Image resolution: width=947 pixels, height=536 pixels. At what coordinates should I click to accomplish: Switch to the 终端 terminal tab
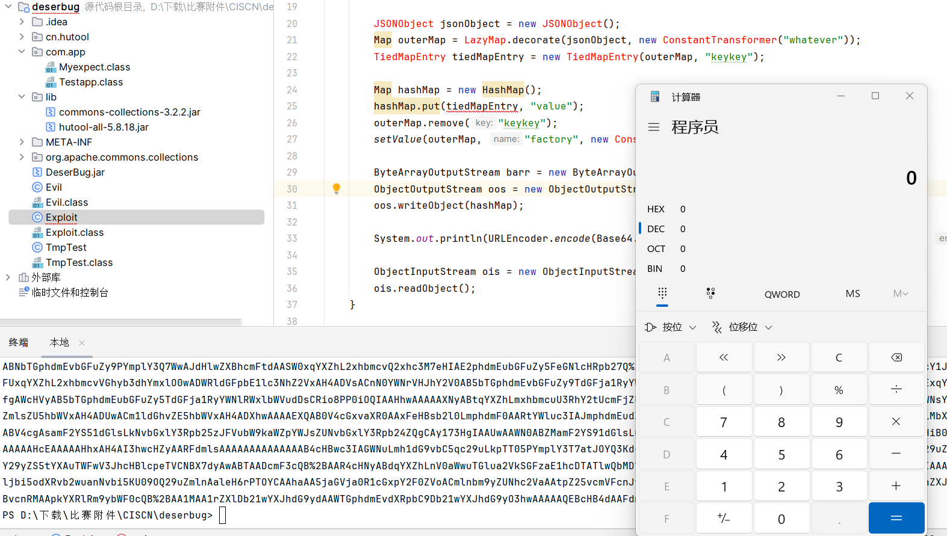pos(19,342)
